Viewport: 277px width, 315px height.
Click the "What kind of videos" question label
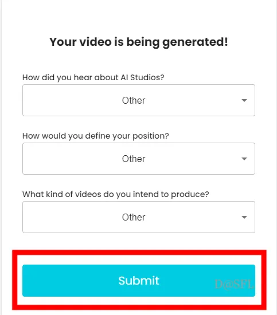(x=116, y=194)
